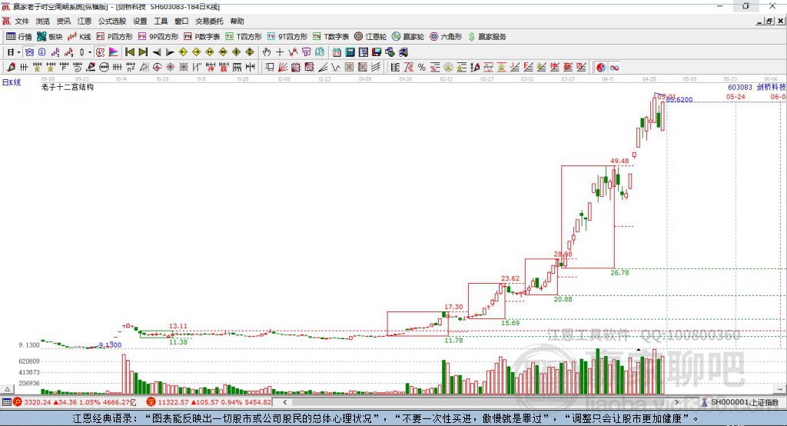Click the 老子十二宫结构 indicator title
The height and width of the screenshot is (426, 787).
(x=68, y=87)
